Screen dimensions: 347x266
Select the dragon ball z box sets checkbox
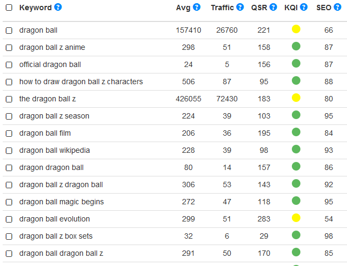(x=9, y=237)
